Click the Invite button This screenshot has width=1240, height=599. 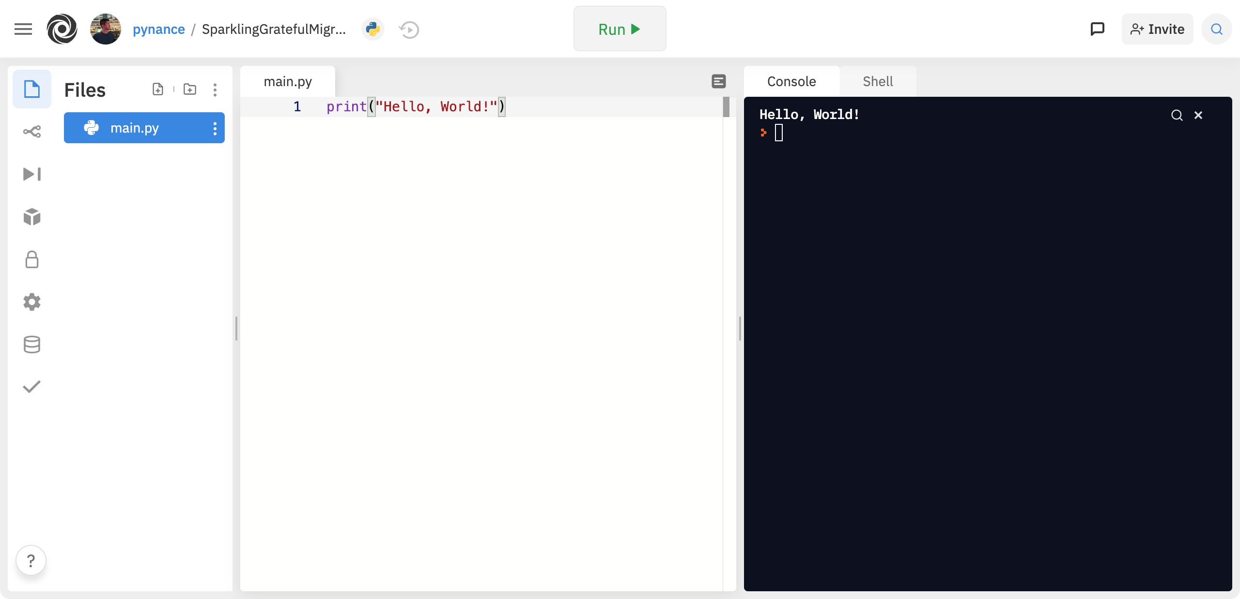click(x=1158, y=29)
